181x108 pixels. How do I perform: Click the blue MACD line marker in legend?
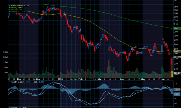click(10, 82)
